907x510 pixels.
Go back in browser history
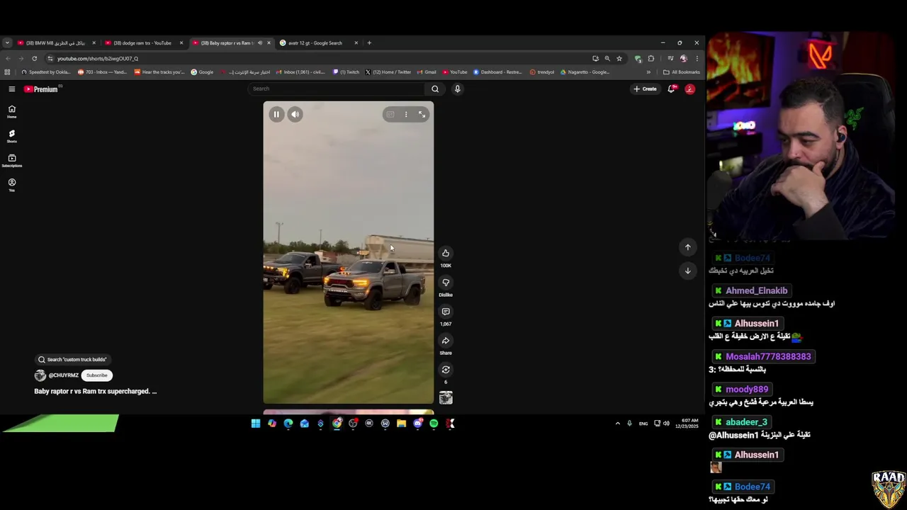click(x=8, y=58)
